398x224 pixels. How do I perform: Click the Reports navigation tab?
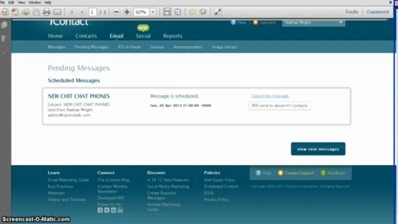(173, 36)
